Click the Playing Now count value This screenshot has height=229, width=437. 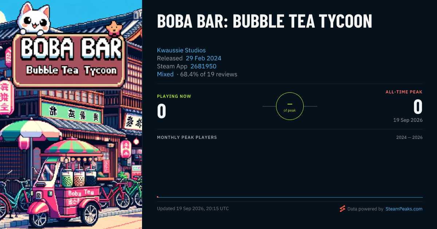[162, 111]
